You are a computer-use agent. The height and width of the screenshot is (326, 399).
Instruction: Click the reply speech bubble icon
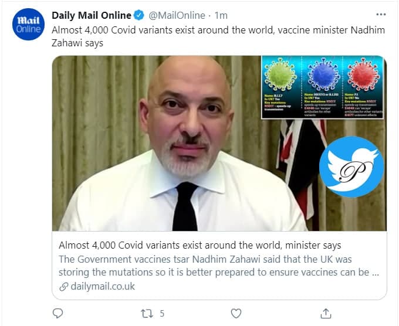(58, 313)
